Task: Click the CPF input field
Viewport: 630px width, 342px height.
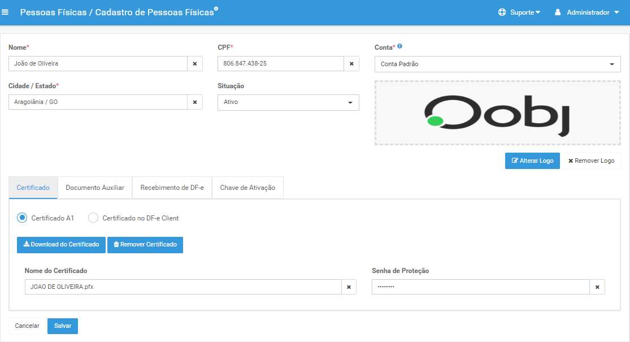Action: coord(281,63)
